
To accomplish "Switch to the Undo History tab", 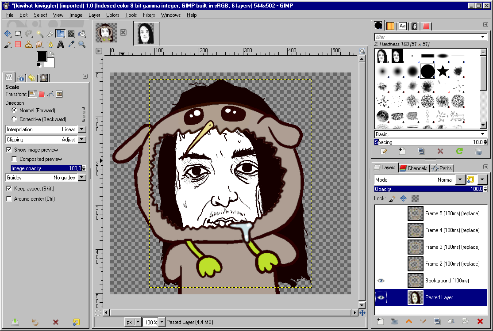I will point(32,78).
